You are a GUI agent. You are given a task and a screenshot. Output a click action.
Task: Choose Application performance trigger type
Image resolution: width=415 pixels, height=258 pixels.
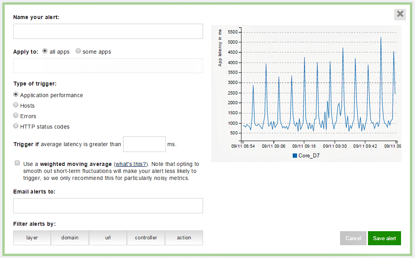click(16, 95)
